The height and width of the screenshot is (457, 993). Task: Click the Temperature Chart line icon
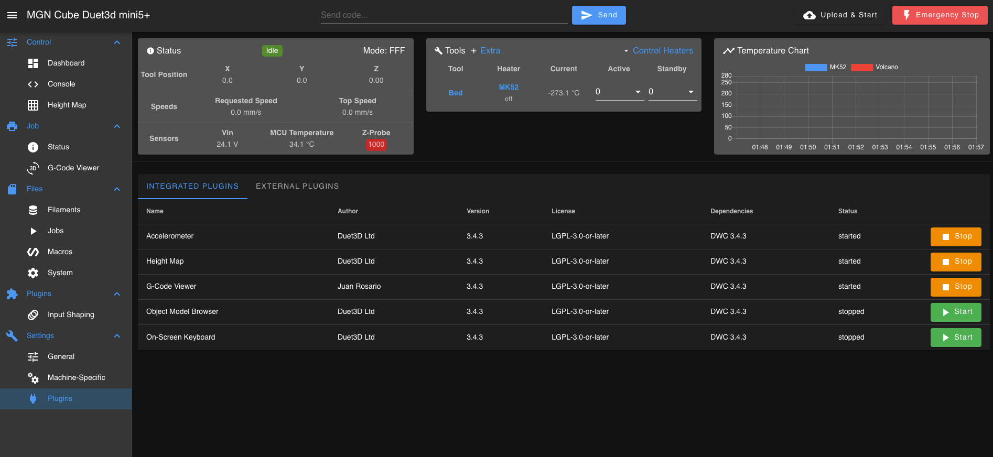tap(729, 51)
